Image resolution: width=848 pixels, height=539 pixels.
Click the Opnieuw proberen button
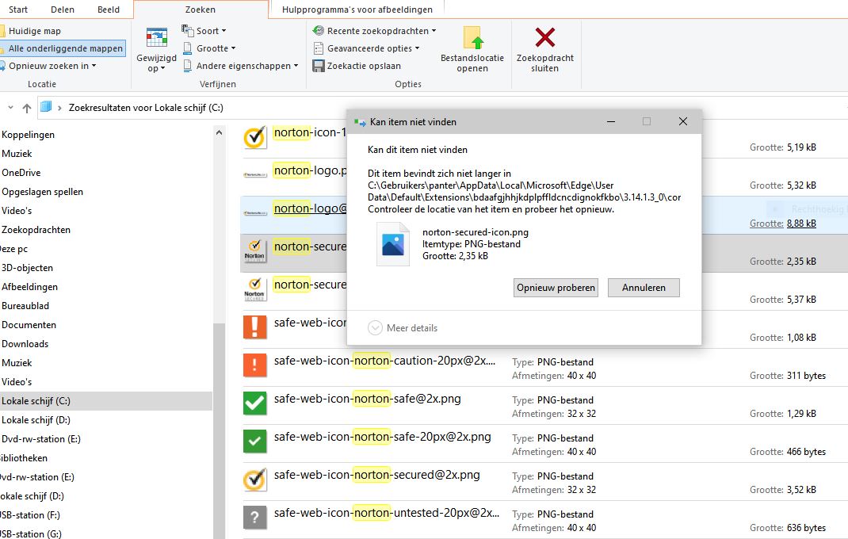click(556, 288)
